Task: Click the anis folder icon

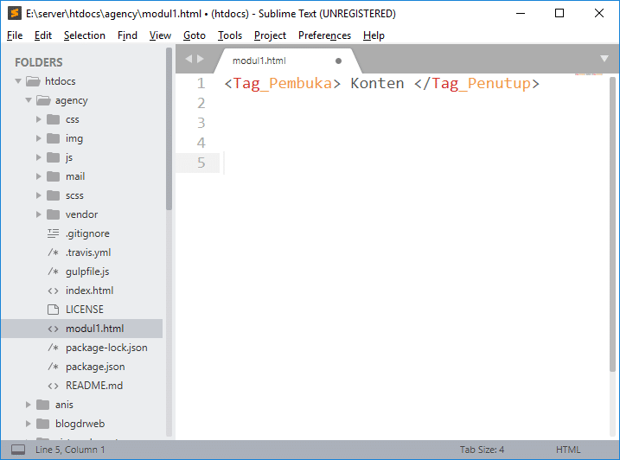Action: click(42, 405)
